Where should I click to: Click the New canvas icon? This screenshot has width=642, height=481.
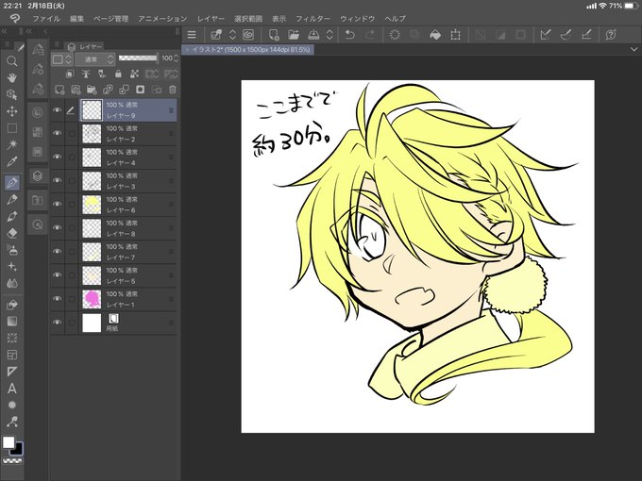274,35
